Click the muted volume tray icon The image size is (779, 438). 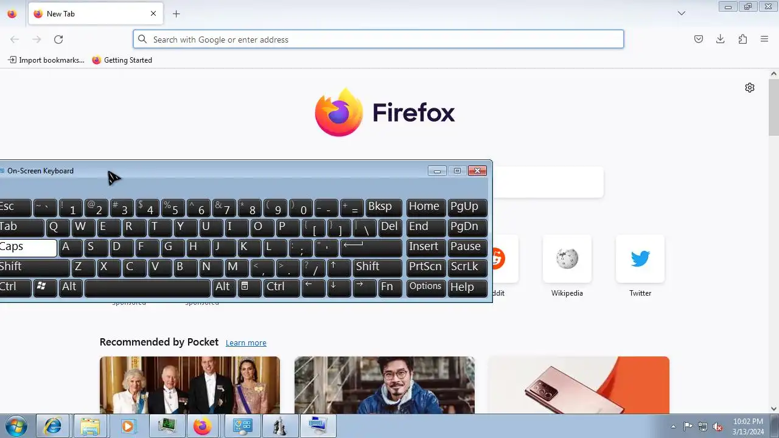pyautogui.click(x=718, y=426)
